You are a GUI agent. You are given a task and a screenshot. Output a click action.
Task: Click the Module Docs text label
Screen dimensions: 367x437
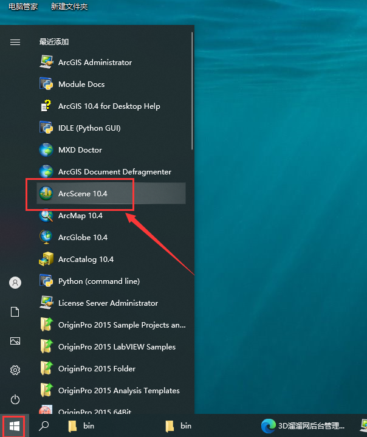81,84
